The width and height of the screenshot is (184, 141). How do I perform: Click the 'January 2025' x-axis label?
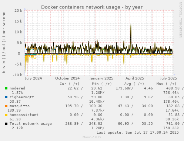click(x=101, y=78)
